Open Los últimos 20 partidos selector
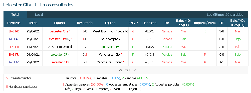Viewport: 251px width, 93px height. [225, 14]
